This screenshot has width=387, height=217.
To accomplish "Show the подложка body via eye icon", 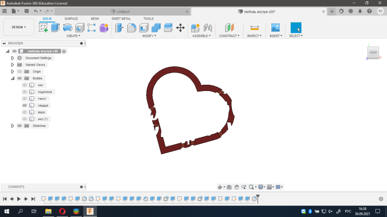I will tap(25, 92).
